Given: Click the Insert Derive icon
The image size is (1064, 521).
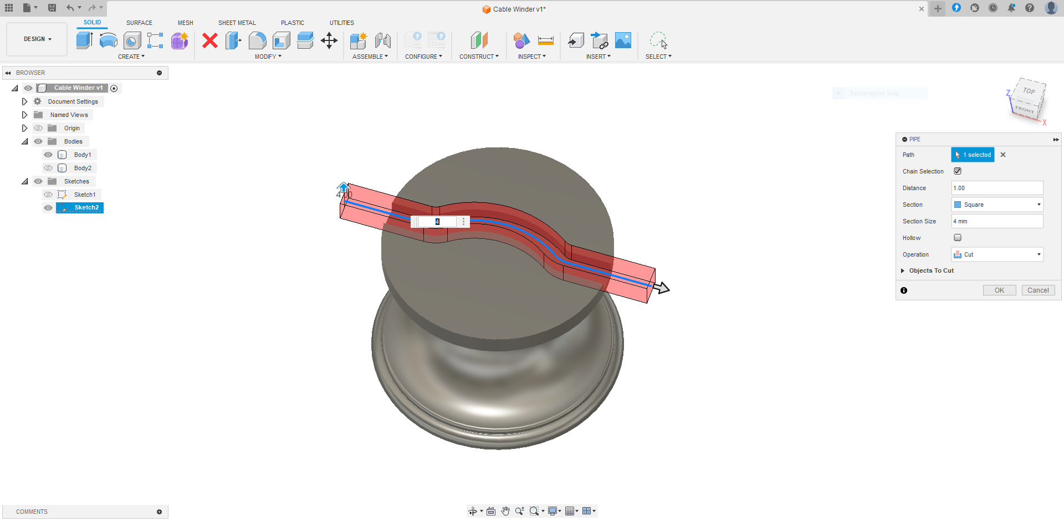Looking at the screenshot, I should click(x=576, y=40).
